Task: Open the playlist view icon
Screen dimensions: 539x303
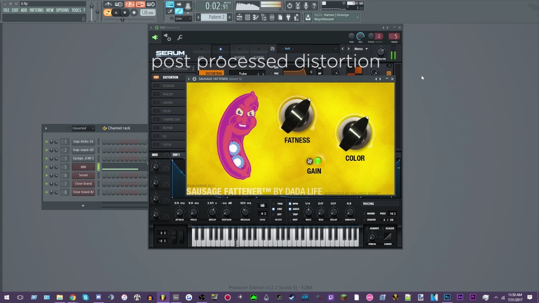Action: coord(239,17)
